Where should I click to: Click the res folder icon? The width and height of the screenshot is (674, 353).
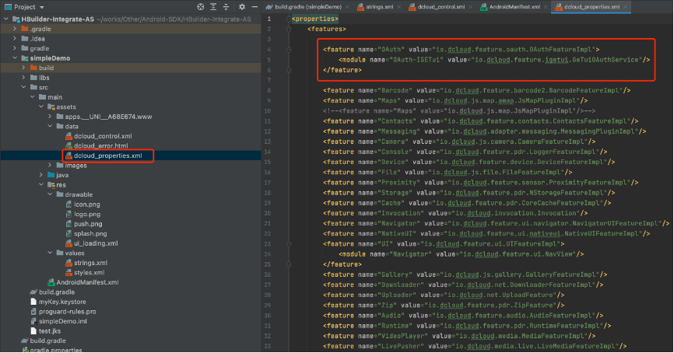pos(51,185)
